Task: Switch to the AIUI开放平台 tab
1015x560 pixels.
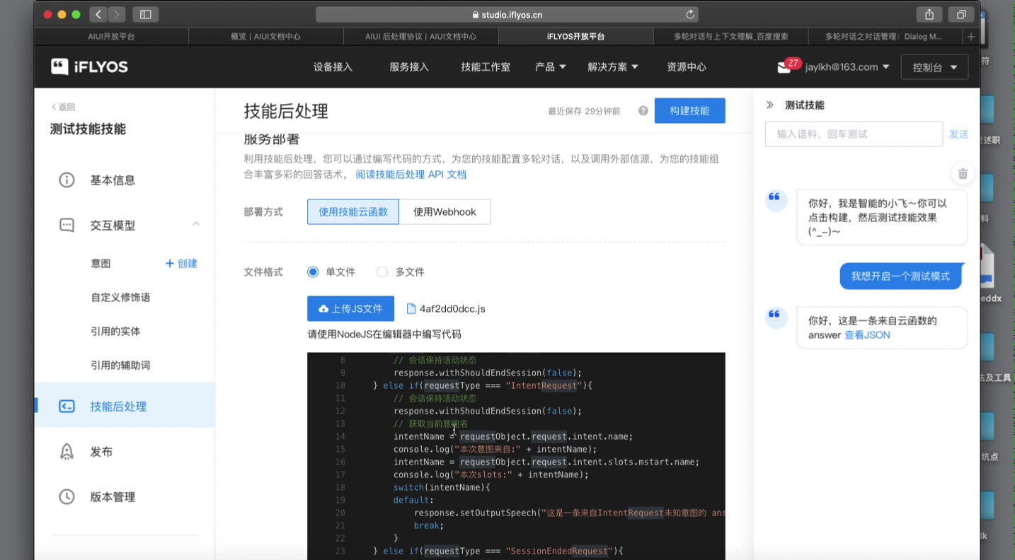Action: point(111,36)
